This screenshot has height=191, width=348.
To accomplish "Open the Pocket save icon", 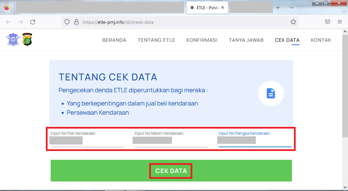I will coord(328,22).
